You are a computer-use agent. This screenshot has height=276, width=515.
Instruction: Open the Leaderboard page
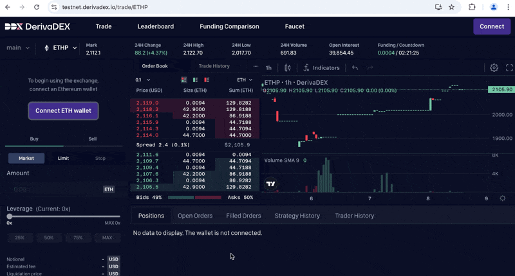(x=156, y=26)
